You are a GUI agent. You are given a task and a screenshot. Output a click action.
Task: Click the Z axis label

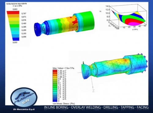93,91
